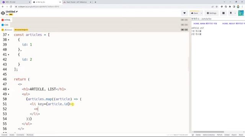Click the 'id: 2' code line
The width and height of the screenshot is (245, 137).
point(27,59)
